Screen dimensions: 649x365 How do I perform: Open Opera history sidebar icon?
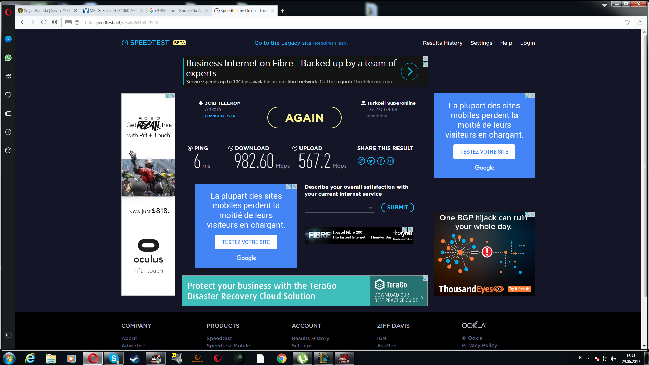(x=8, y=132)
